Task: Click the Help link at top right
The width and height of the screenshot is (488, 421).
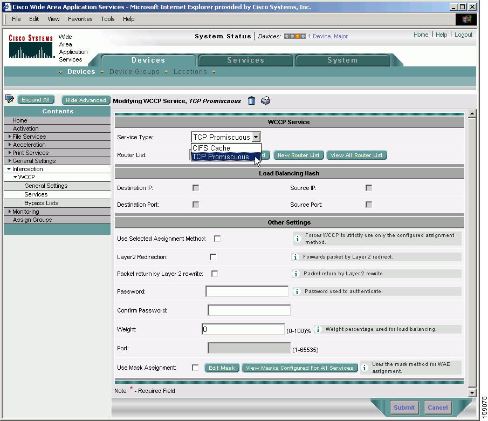Action: pyautogui.click(x=441, y=35)
